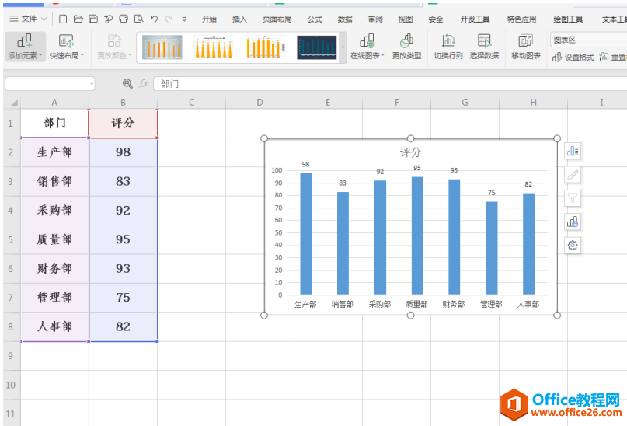Click the online chart icon beside chart
This screenshot has width=627, height=426.
[x=573, y=222]
